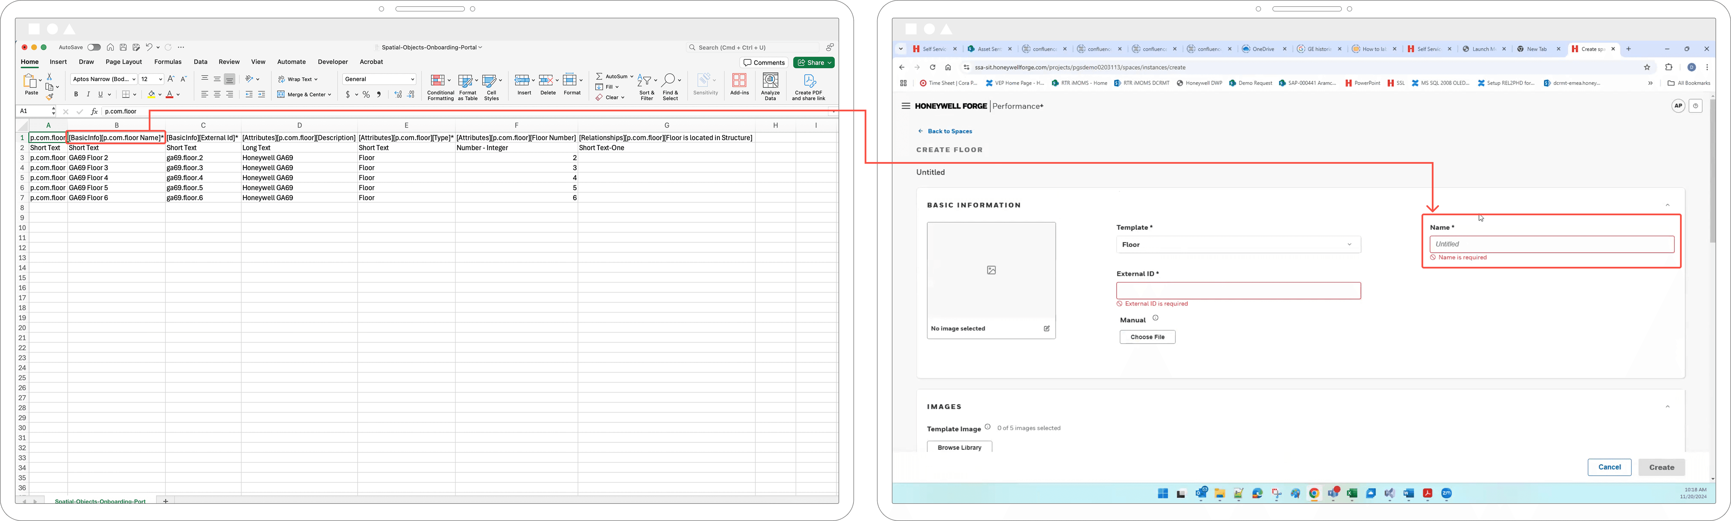Switch to the OneDrive browser tab
Viewport: 1731px width, 521px height.
click(x=1263, y=49)
